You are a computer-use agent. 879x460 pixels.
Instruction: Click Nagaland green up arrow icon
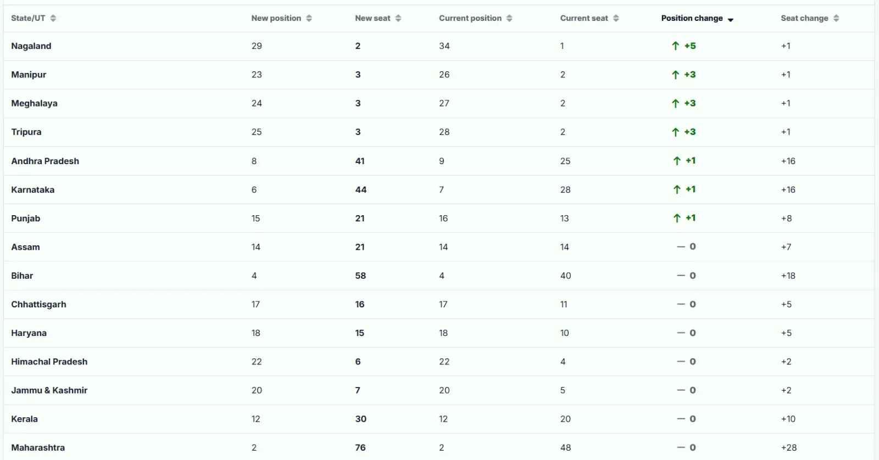[x=676, y=46]
